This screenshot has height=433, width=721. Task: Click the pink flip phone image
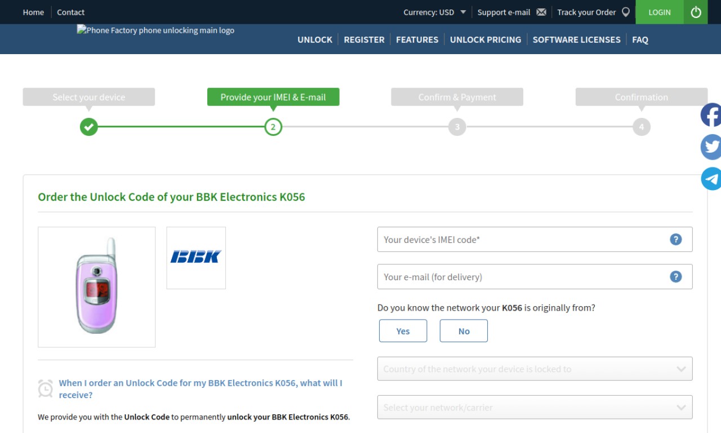click(x=96, y=287)
